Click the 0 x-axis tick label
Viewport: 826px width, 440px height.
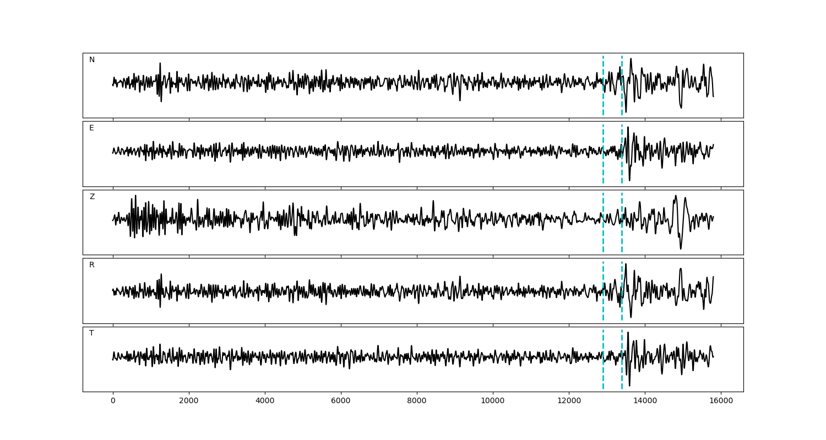pyautogui.click(x=113, y=402)
